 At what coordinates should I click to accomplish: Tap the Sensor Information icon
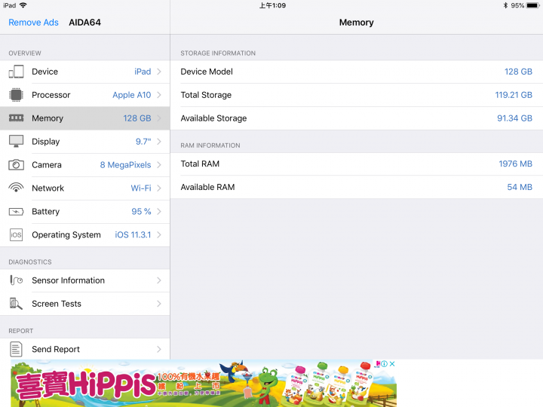pyautogui.click(x=16, y=280)
